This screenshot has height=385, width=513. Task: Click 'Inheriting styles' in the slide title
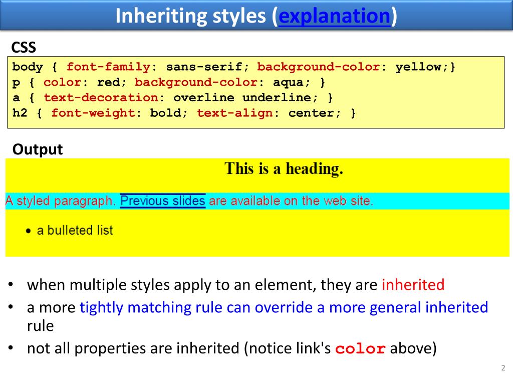[x=191, y=16]
